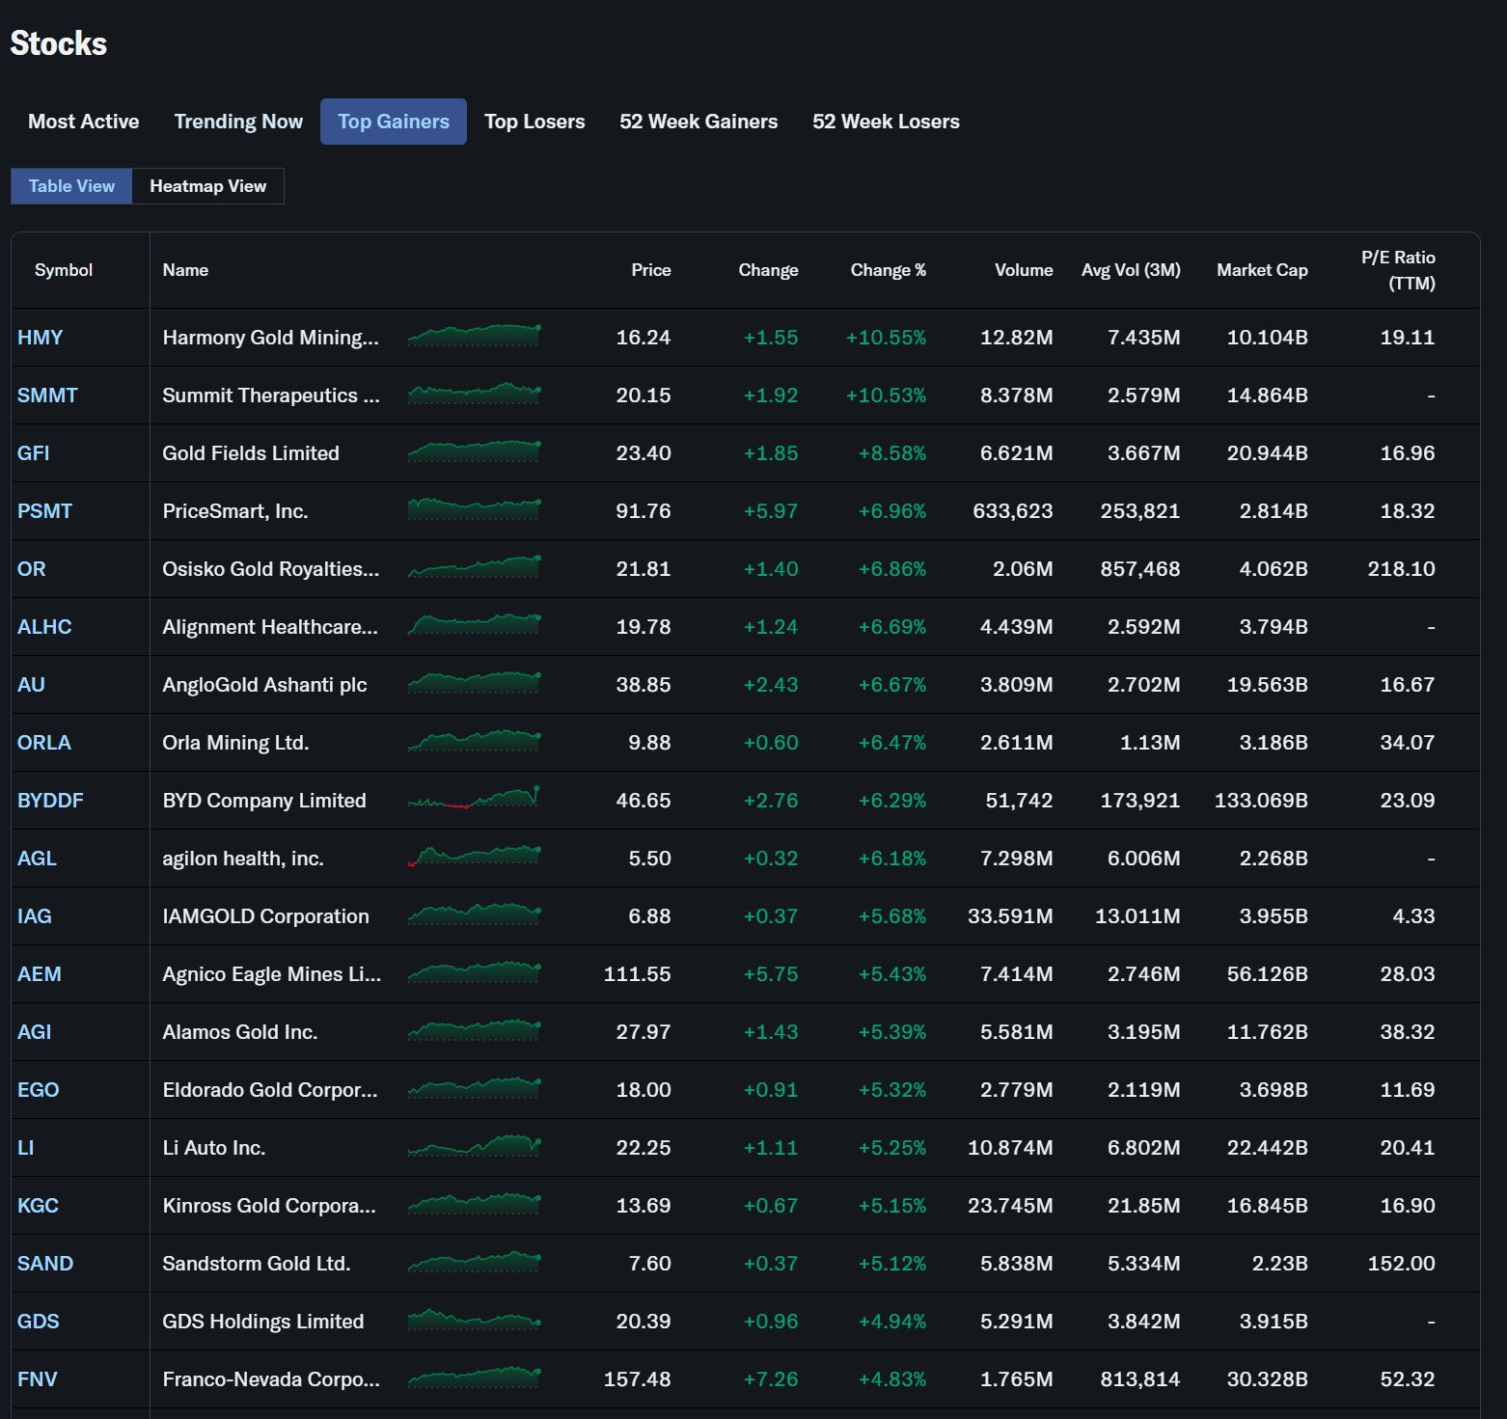Open BYDDF ticker link
This screenshot has height=1419, width=1507.
click(x=50, y=801)
